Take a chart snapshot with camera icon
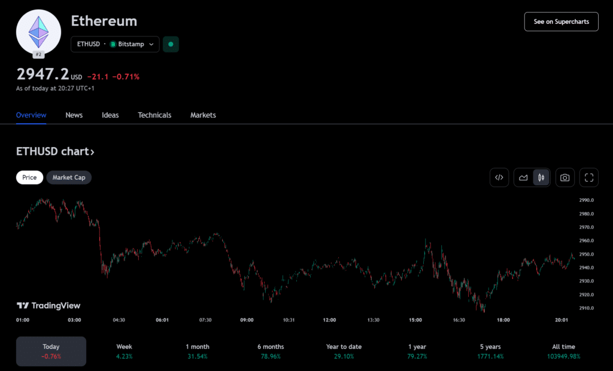 point(565,177)
